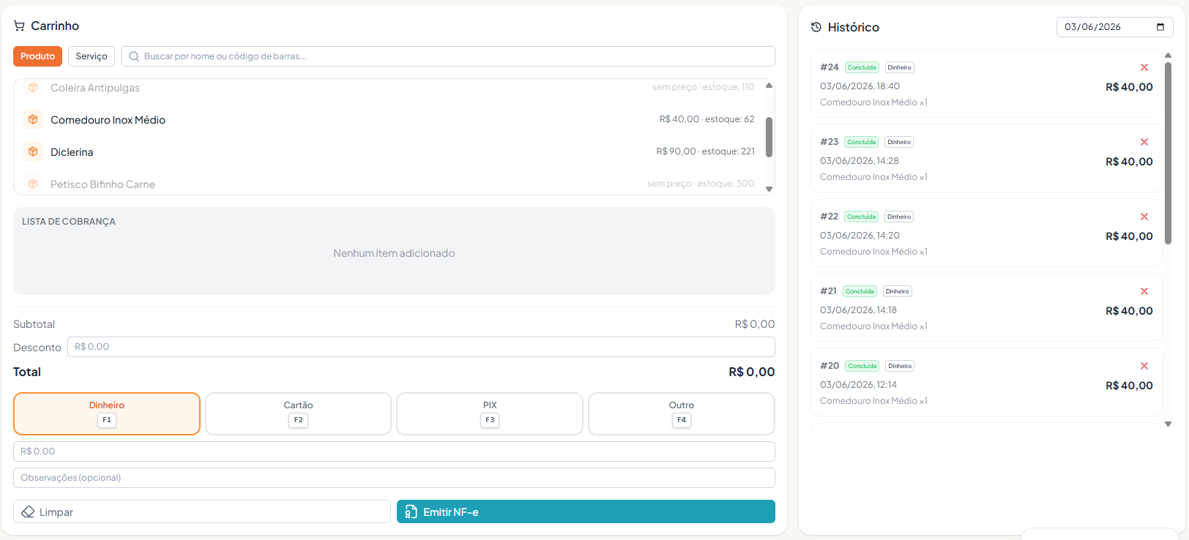
Task: Click product list scroll down arrow
Action: pos(769,189)
